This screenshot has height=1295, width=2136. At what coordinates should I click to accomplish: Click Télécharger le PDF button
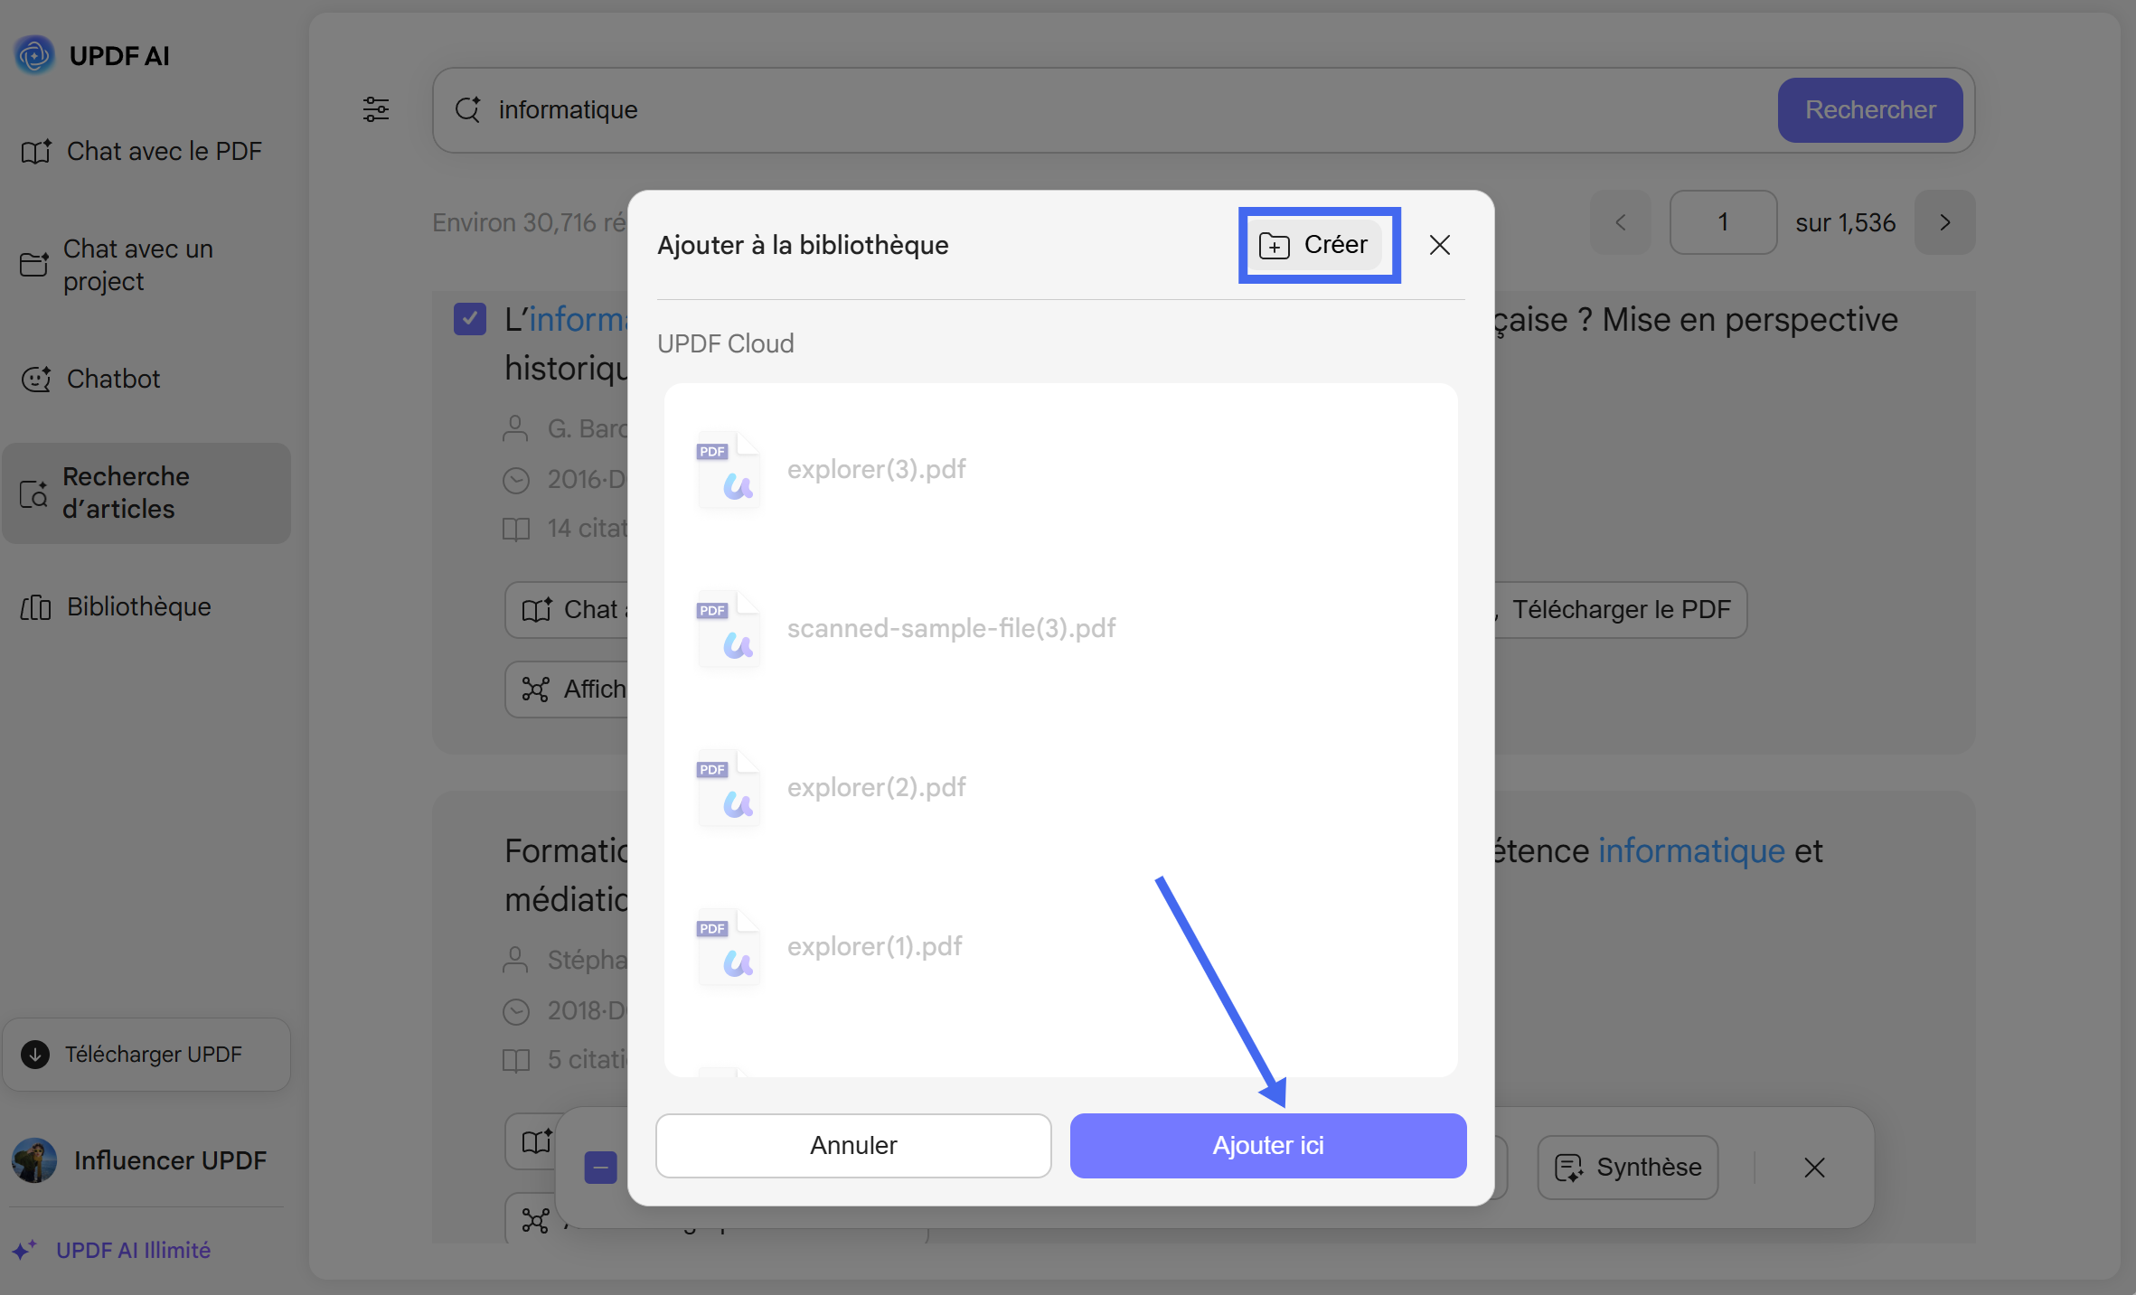[1621, 609]
